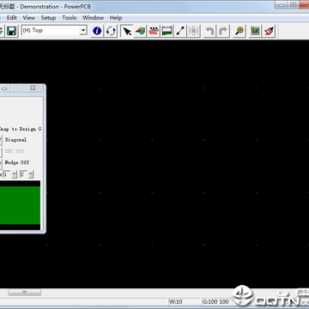Click the second layer number field showing 2

pos(23,174)
